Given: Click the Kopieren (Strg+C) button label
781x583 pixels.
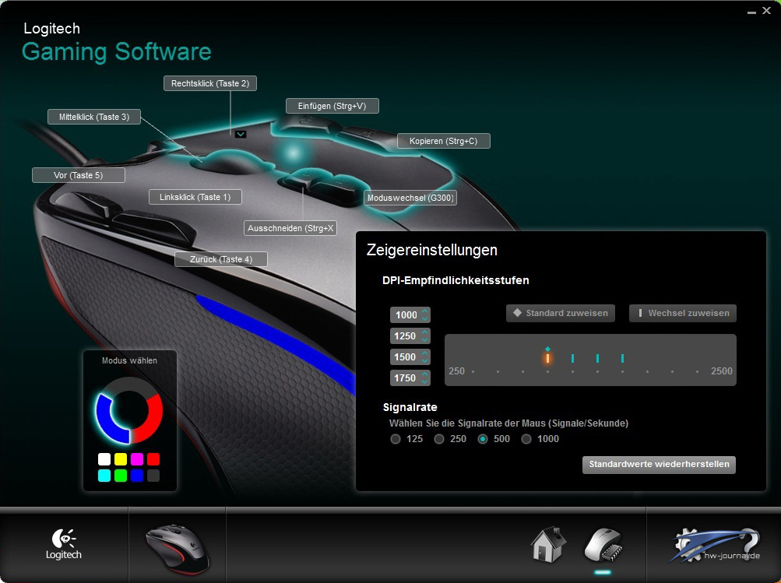Looking at the screenshot, I should (444, 141).
